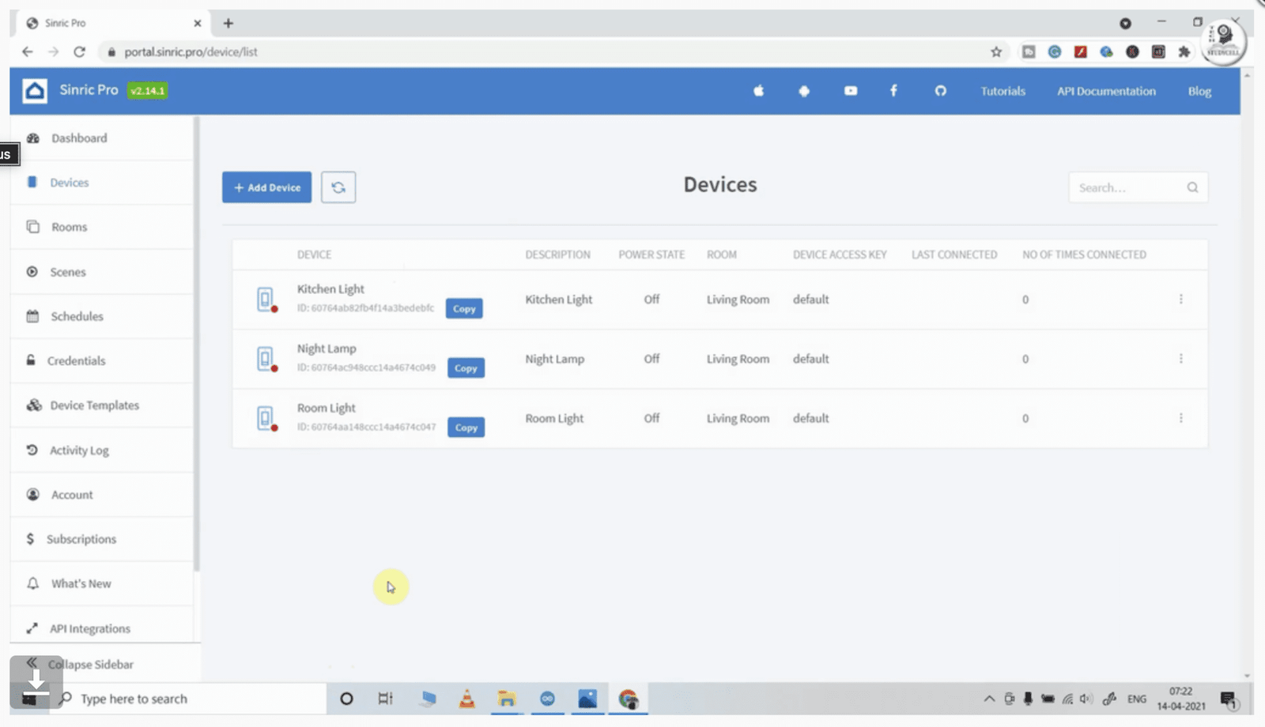Screen dimensions: 1265x727
Task: Open Scenes in the sidebar
Action: pyautogui.click(x=101, y=272)
